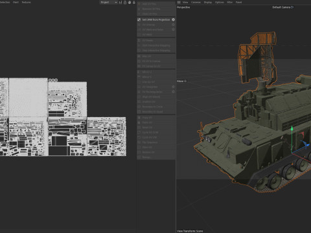Toggle the bar chart icon beside Project dropdown
The image size is (311, 233).
[121, 3]
